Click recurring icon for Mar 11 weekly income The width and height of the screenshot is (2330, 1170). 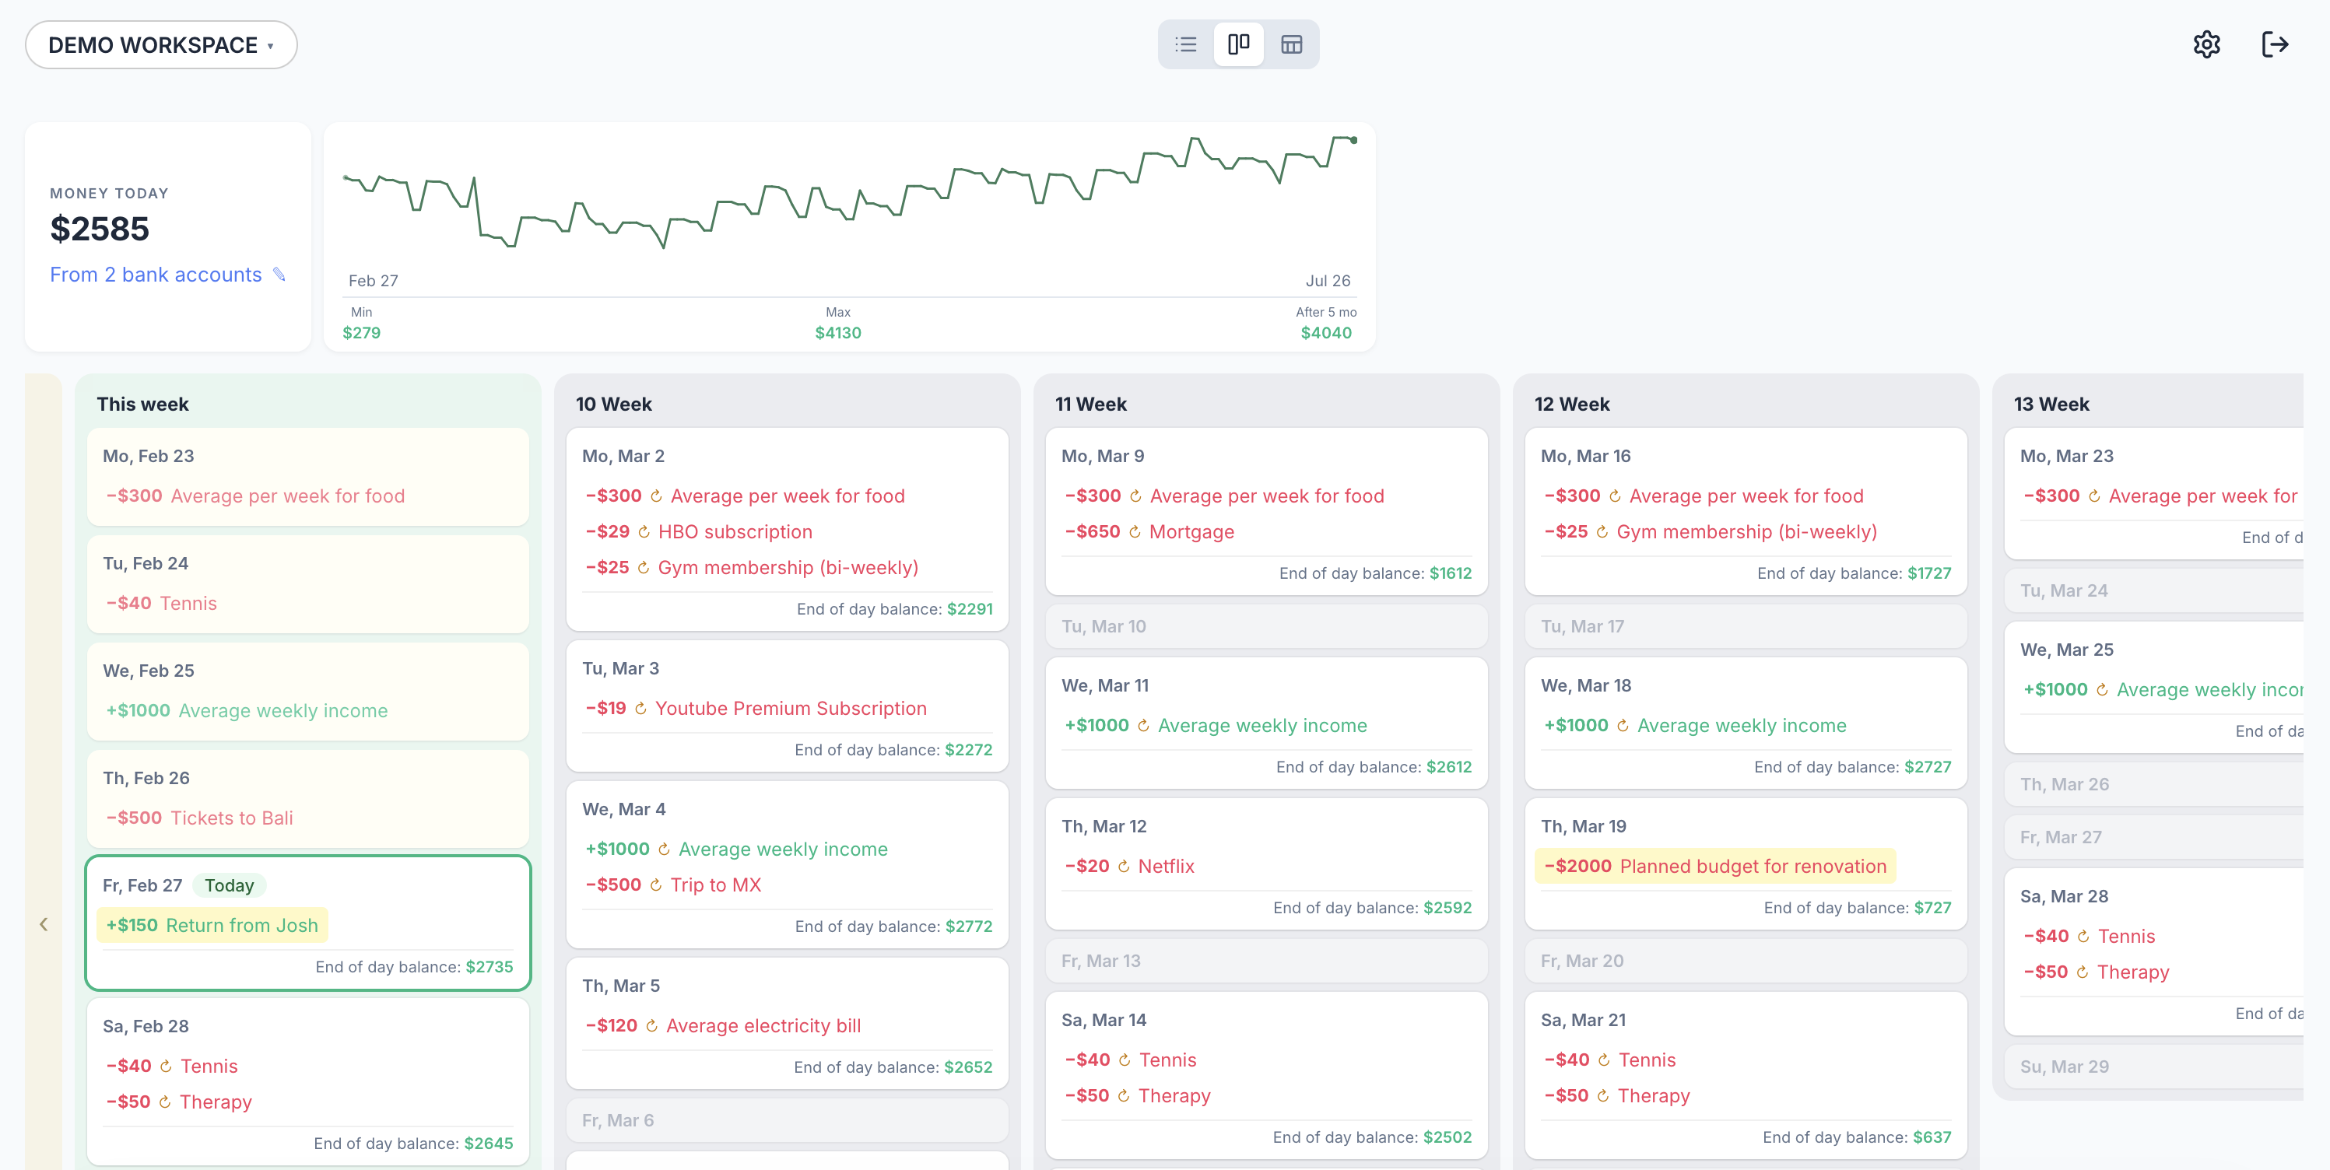point(1143,726)
